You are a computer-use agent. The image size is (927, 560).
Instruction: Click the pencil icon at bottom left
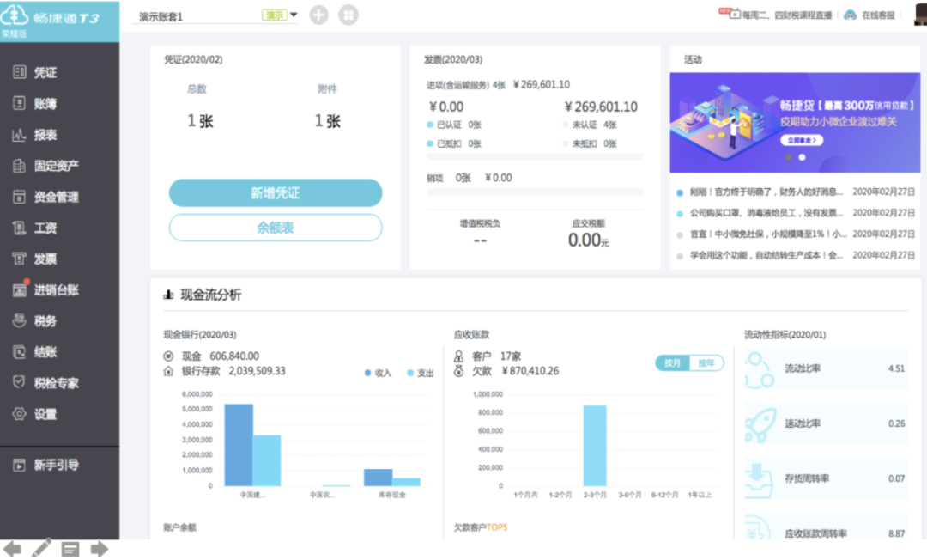(x=41, y=548)
